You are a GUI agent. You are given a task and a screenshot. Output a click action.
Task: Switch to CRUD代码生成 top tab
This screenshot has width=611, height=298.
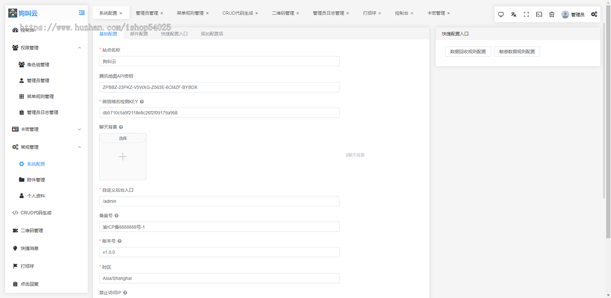(237, 13)
